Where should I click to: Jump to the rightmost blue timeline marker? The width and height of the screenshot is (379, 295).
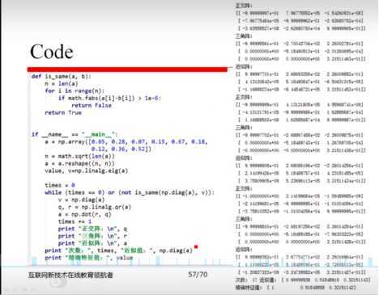(x=370, y=262)
